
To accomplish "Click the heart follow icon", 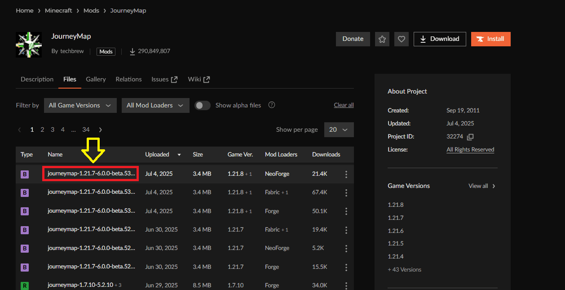I will 402,39.
